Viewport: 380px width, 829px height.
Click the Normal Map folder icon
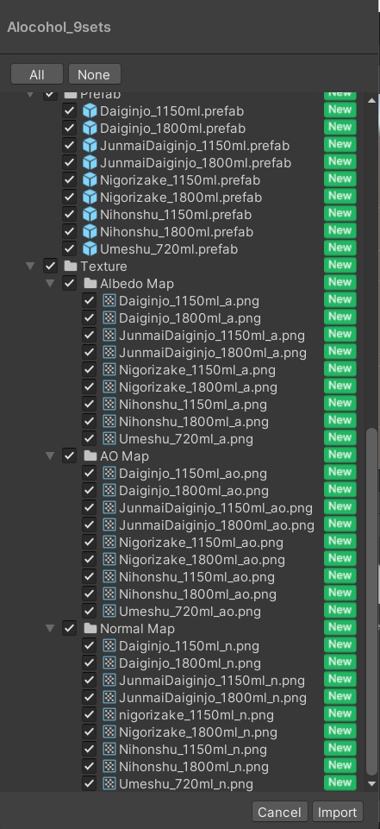(90, 628)
